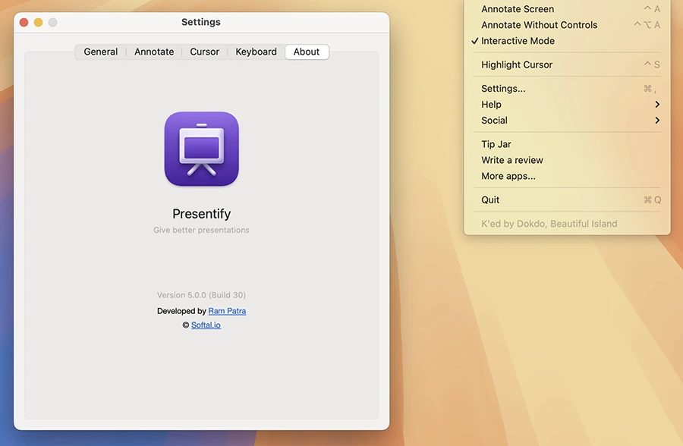Open the Tip Jar menu item
Viewport: 683px width, 446px height.
click(x=496, y=144)
